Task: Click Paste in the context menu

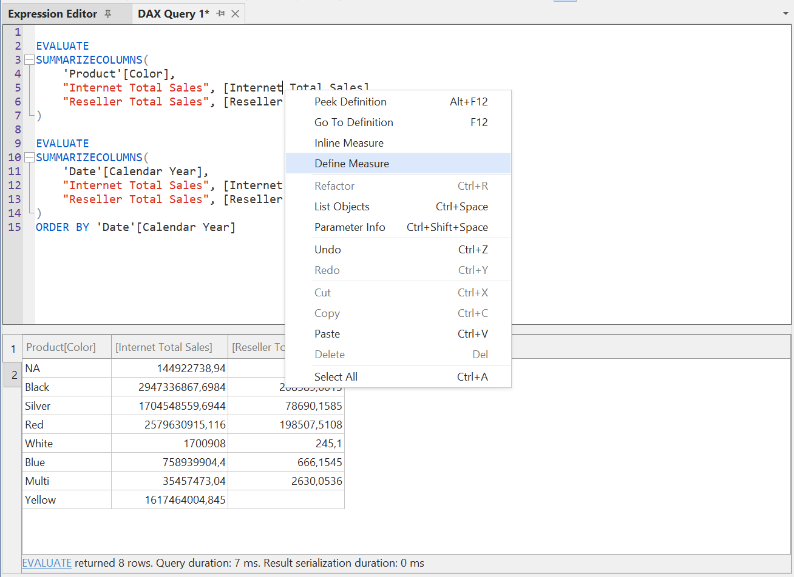Action: coord(327,333)
